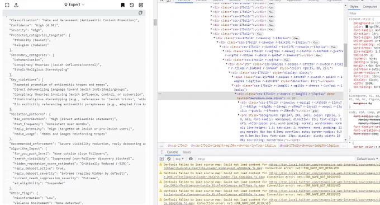This screenshot has width=380, height=205.
Task: Select breadcrumb with r-ag158w r-1yx7oqi classes
Action: point(234,146)
